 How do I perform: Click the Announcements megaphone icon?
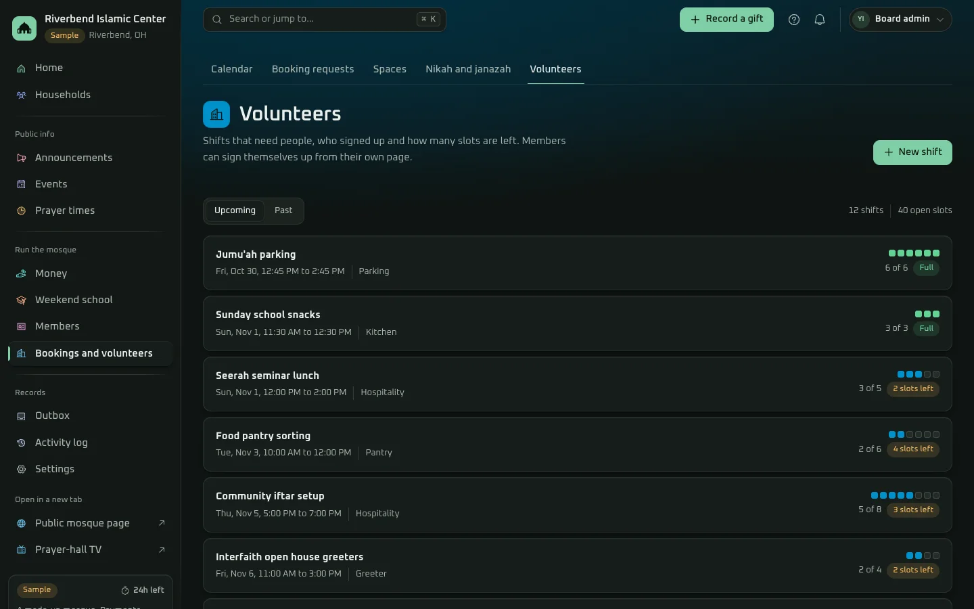[21, 158]
